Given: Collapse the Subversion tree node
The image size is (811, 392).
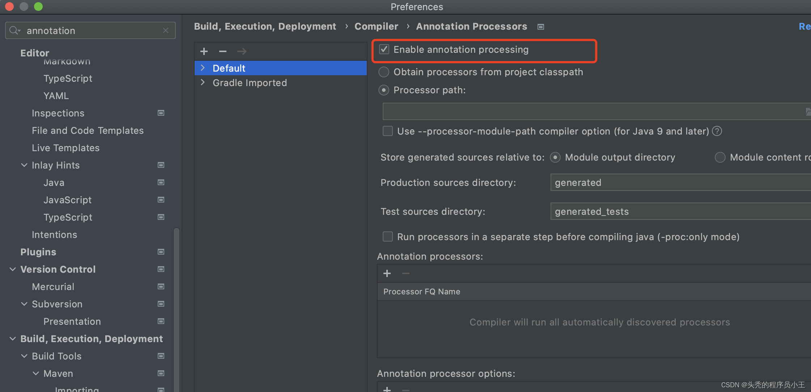Looking at the screenshot, I should (24, 304).
